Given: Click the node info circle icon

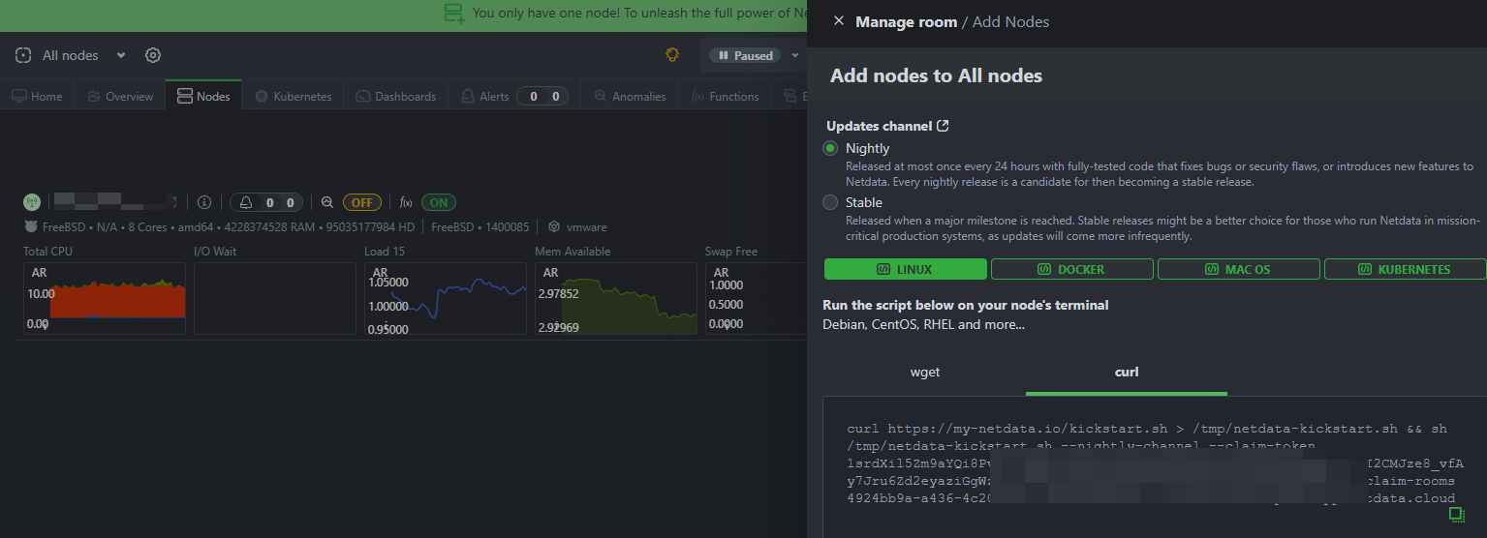Looking at the screenshot, I should pyautogui.click(x=204, y=202).
